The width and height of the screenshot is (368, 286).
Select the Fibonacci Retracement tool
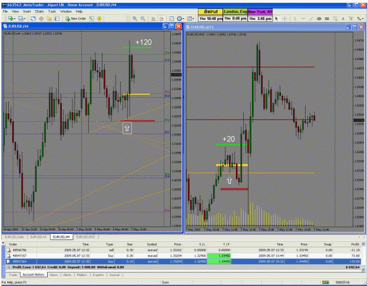click(335, 18)
